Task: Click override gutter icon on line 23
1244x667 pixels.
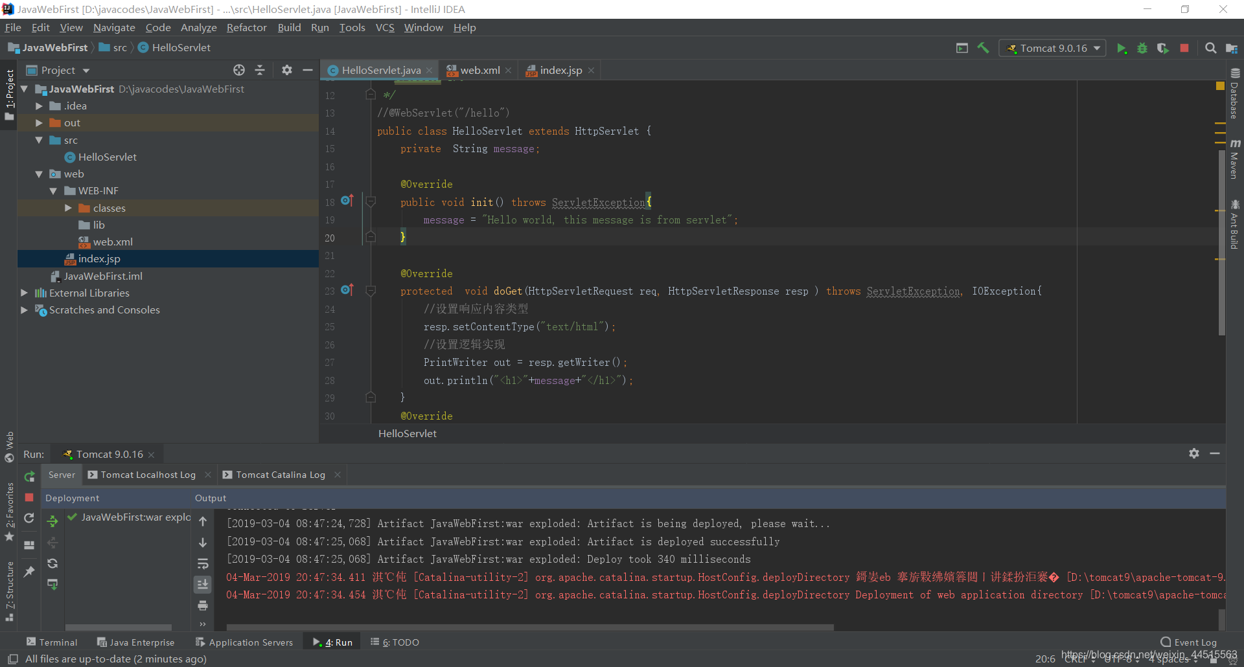Action: 347,289
